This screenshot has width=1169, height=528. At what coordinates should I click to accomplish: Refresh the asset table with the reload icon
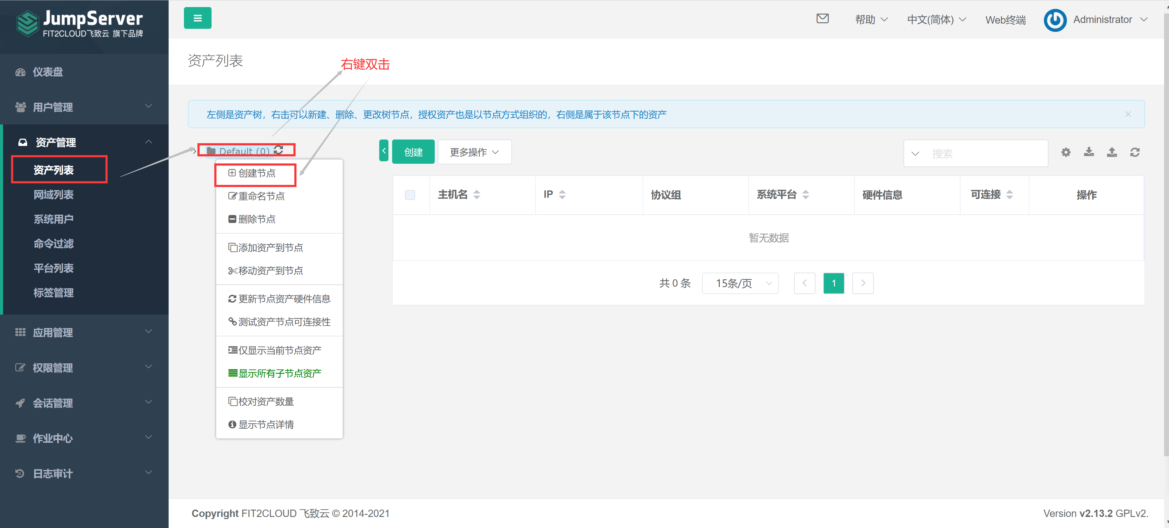1135,152
